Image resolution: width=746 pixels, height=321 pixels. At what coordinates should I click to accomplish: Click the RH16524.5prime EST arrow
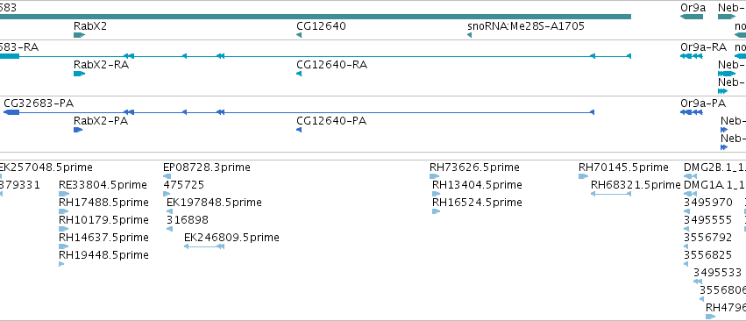(437, 211)
